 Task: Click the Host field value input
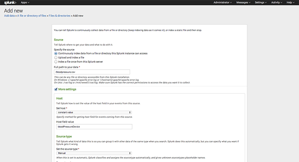click(x=94, y=127)
